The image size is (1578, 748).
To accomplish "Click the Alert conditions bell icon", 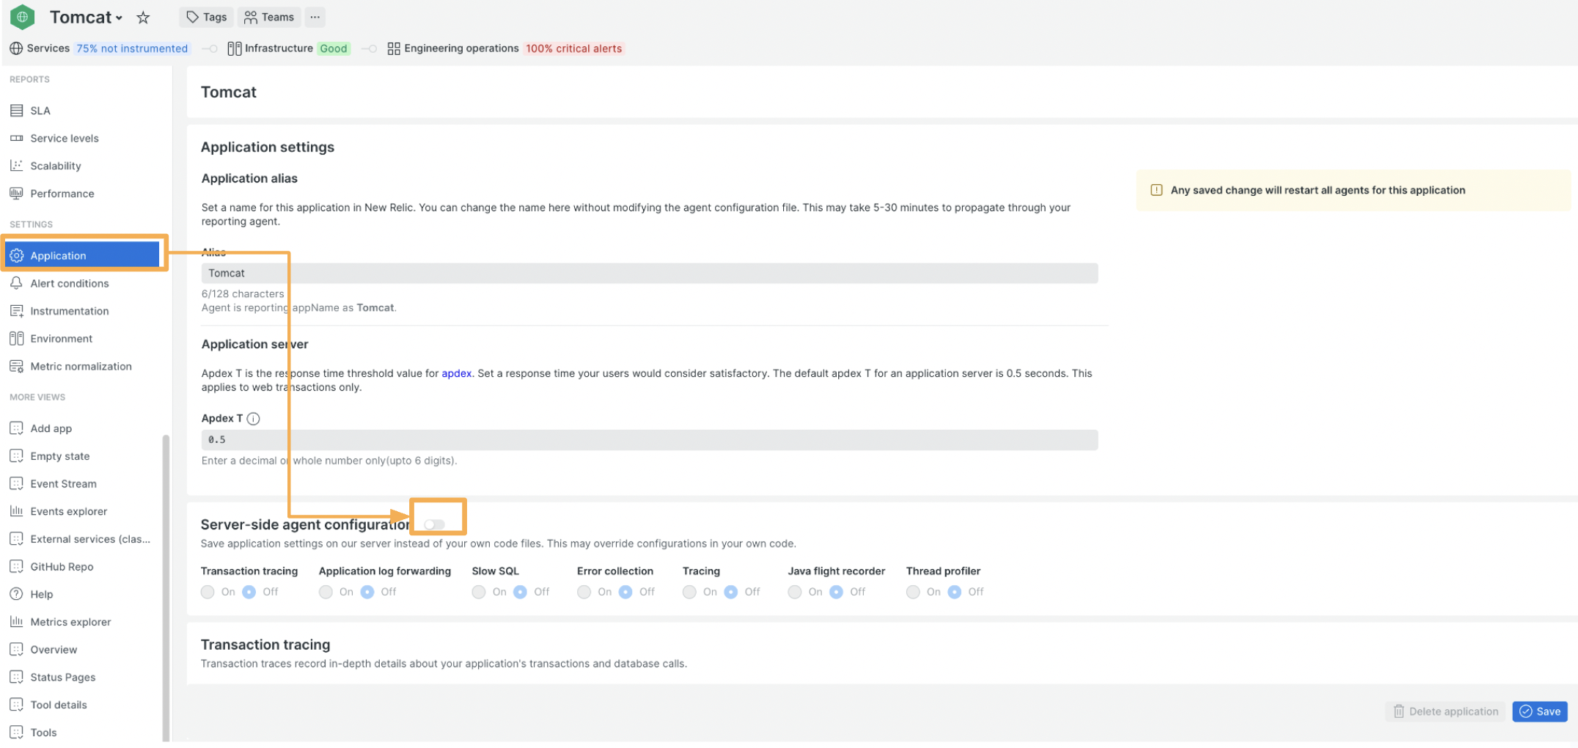I will point(17,283).
